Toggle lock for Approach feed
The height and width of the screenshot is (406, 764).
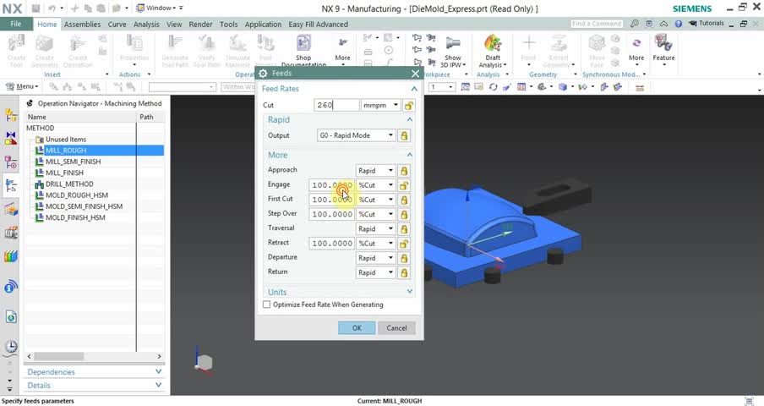pyautogui.click(x=404, y=171)
